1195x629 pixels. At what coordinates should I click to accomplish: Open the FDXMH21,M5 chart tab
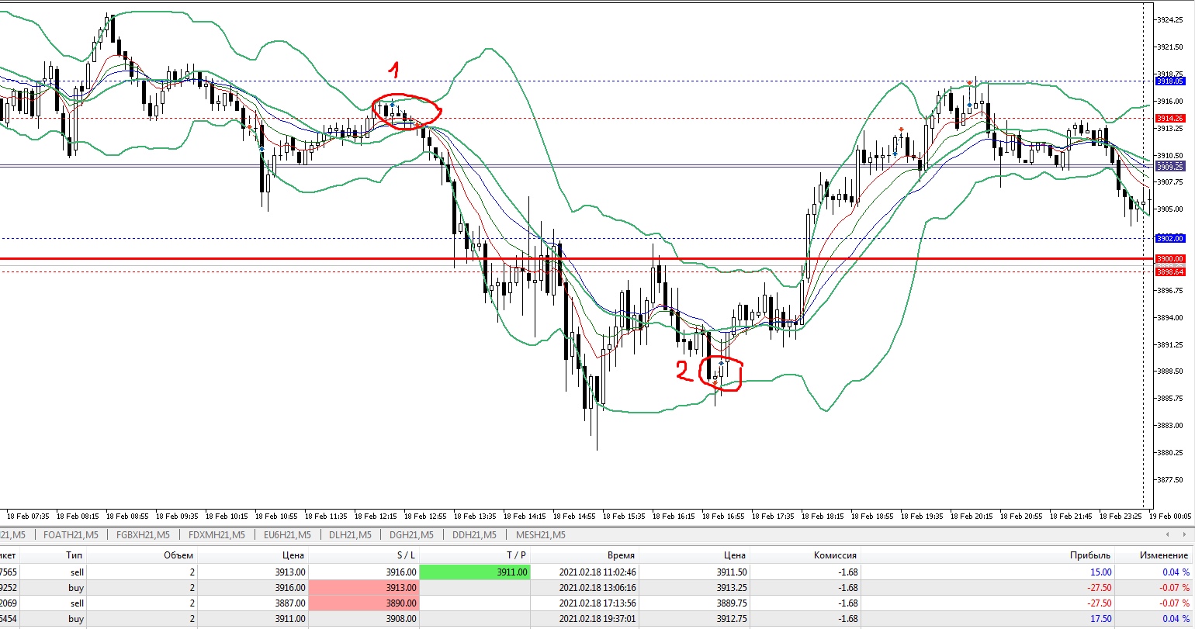point(216,534)
